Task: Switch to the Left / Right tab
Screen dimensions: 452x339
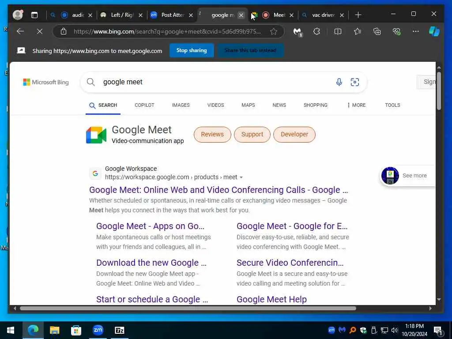Action: (x=122, y=15)
